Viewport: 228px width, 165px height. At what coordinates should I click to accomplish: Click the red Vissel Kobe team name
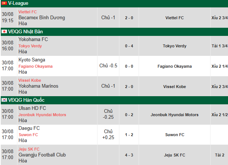point(30,80)
